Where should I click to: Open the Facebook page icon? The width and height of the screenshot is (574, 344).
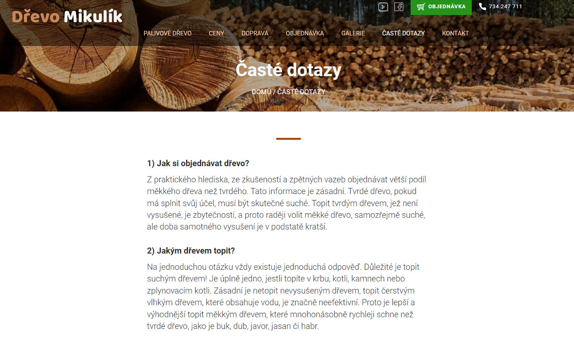tap(399, 7)
